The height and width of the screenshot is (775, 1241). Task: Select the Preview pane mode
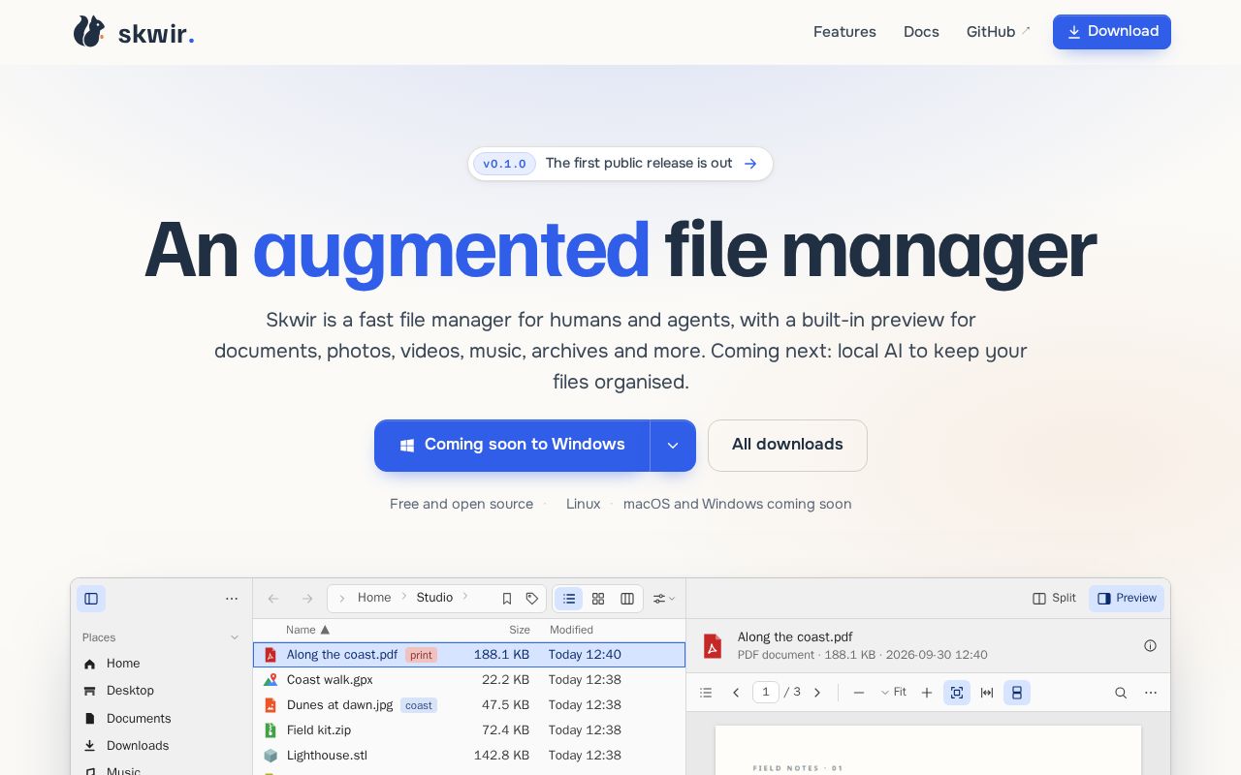coord(1127,599)
